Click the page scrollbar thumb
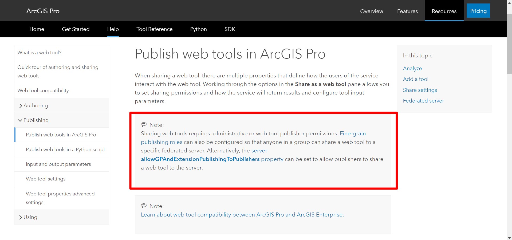The height and width of the screenshot is (240, 512). coord(509,44)
